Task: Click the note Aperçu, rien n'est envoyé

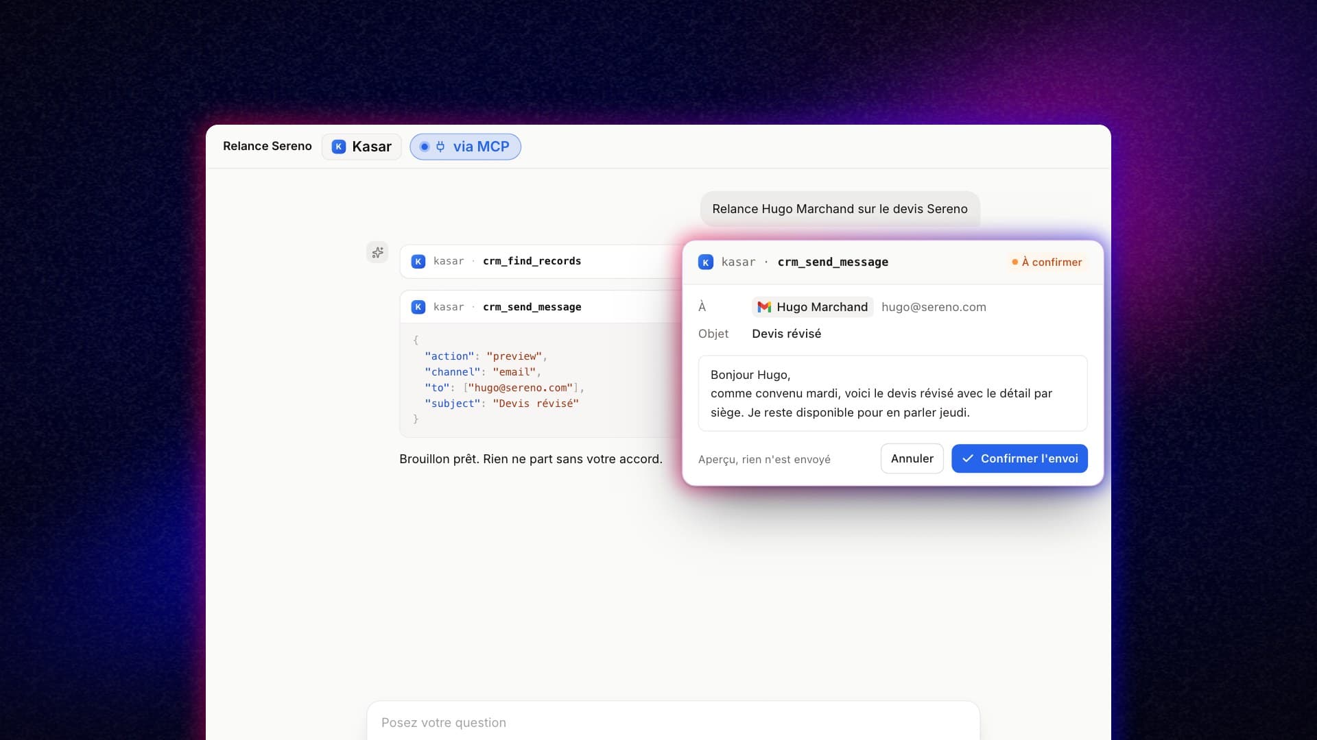Action: pos(764,459)
